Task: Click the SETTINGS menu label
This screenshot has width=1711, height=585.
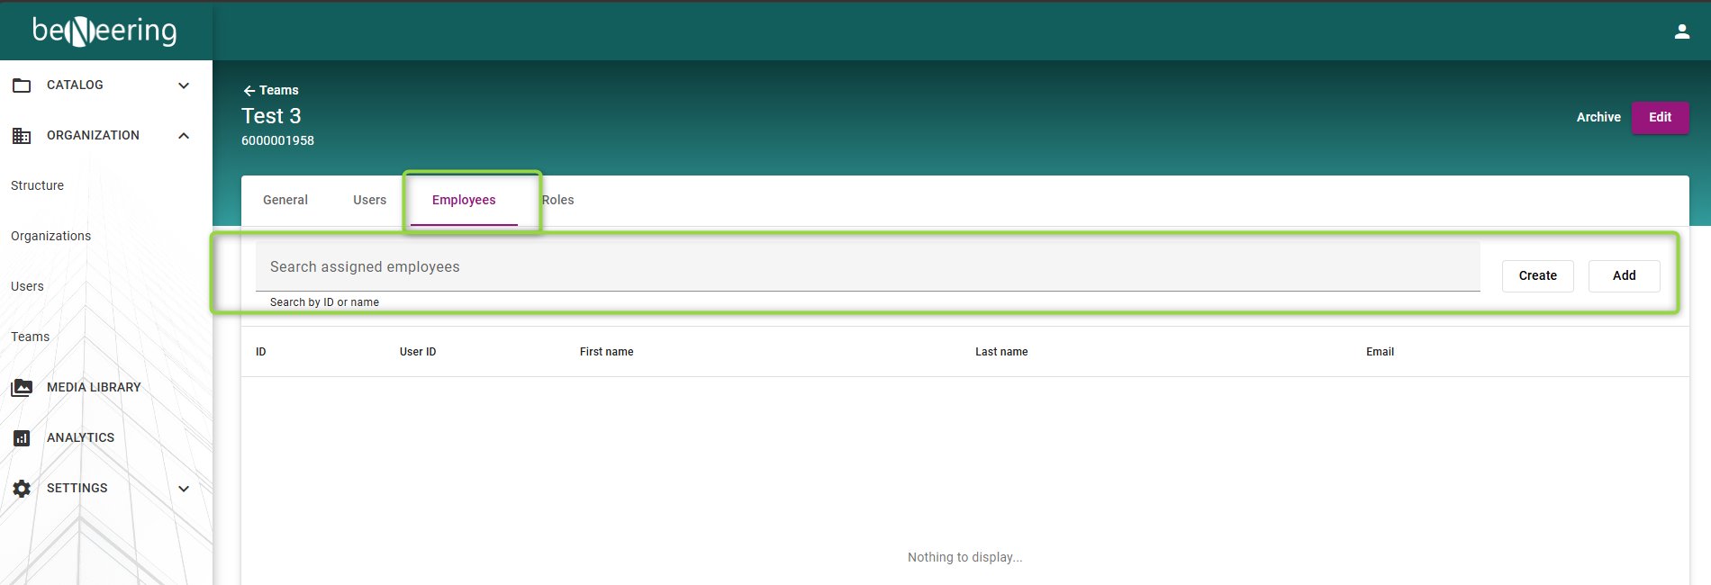Action: point(77,488)
